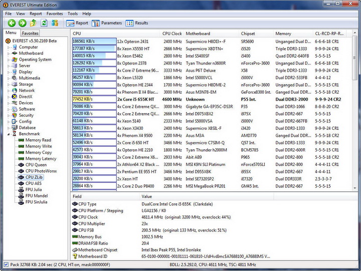361x271 pixels.
Task: Switch to the Menu tab
Action: (x=11, y=33)
